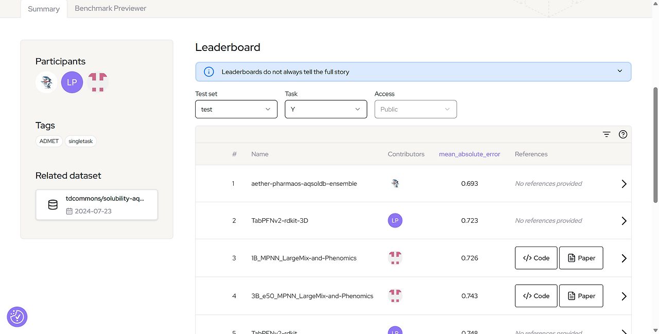Click contributor avatar for 1B_MPNN_LargeMix-and-Phenomics

pos(395,258)
